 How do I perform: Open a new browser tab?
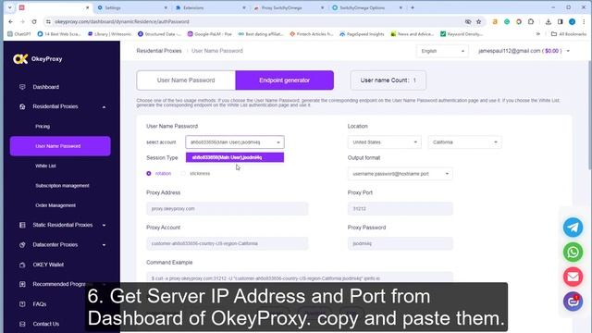[x=413, y=7]
